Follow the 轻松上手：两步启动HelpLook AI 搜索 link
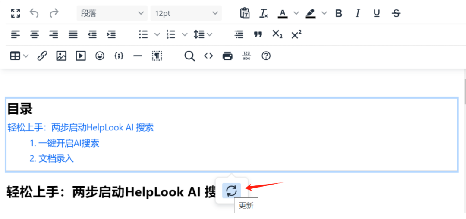The width and height of the screenshot is (466, 219). coord(81,128)
